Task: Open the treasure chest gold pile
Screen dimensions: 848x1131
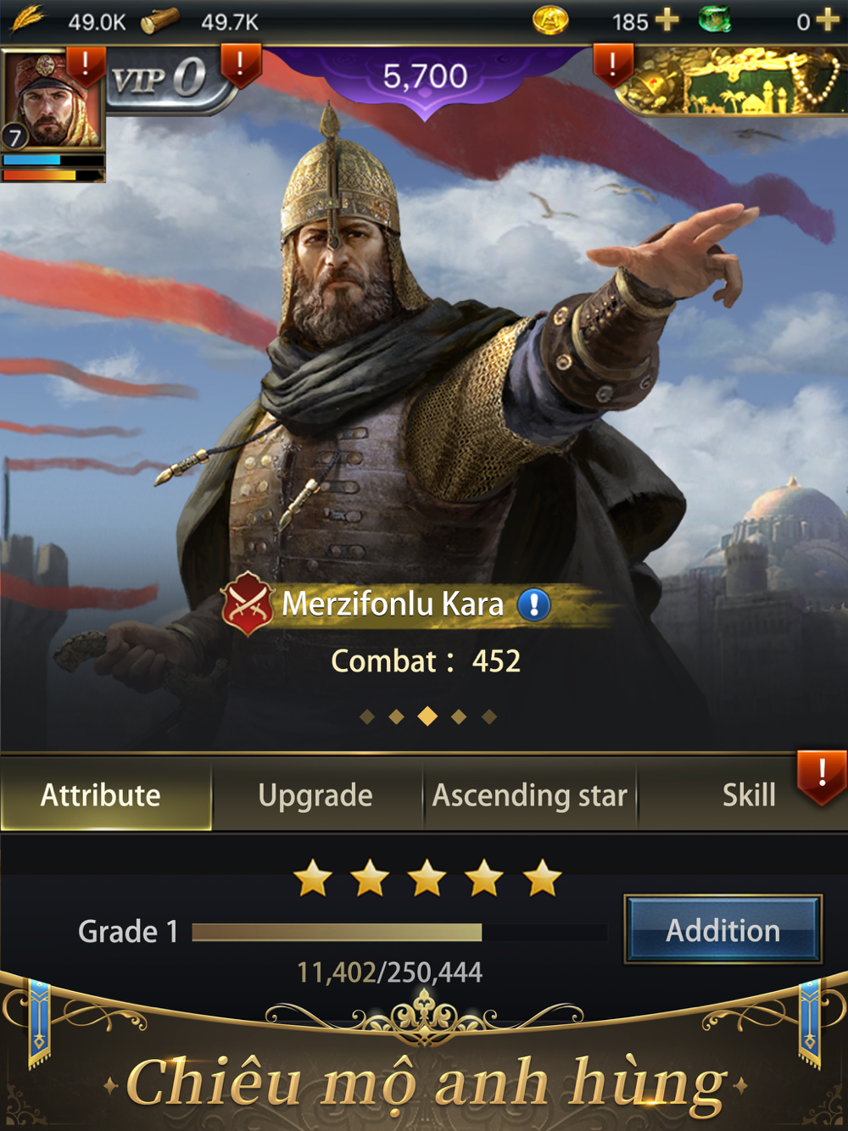Action: [730, 81]
